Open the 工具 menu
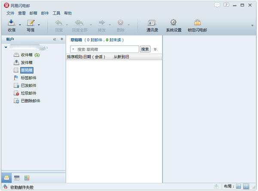258x191 pixels. [x=56, y=13]
